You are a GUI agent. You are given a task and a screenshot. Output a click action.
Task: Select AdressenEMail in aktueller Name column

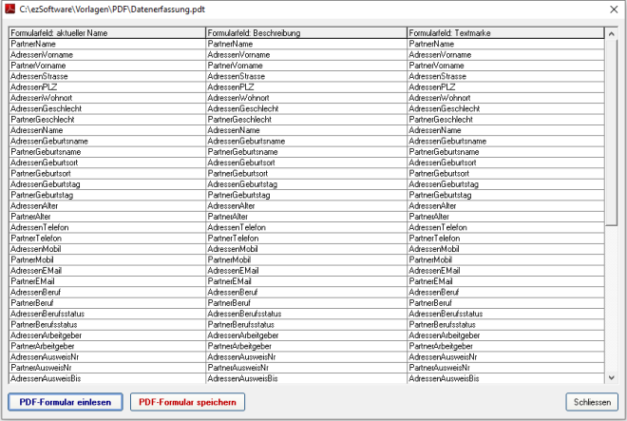click(107, 271)
